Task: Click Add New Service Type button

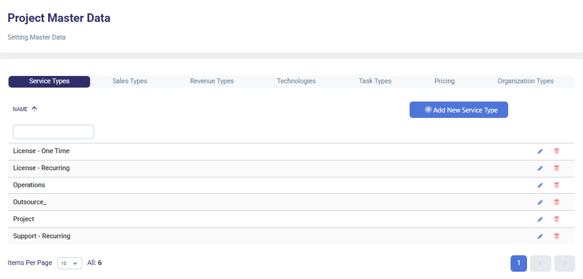Action: [x=458, y=110]
